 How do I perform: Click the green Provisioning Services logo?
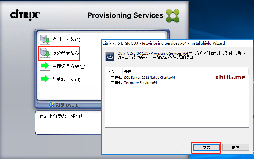[x=173, y=16]
